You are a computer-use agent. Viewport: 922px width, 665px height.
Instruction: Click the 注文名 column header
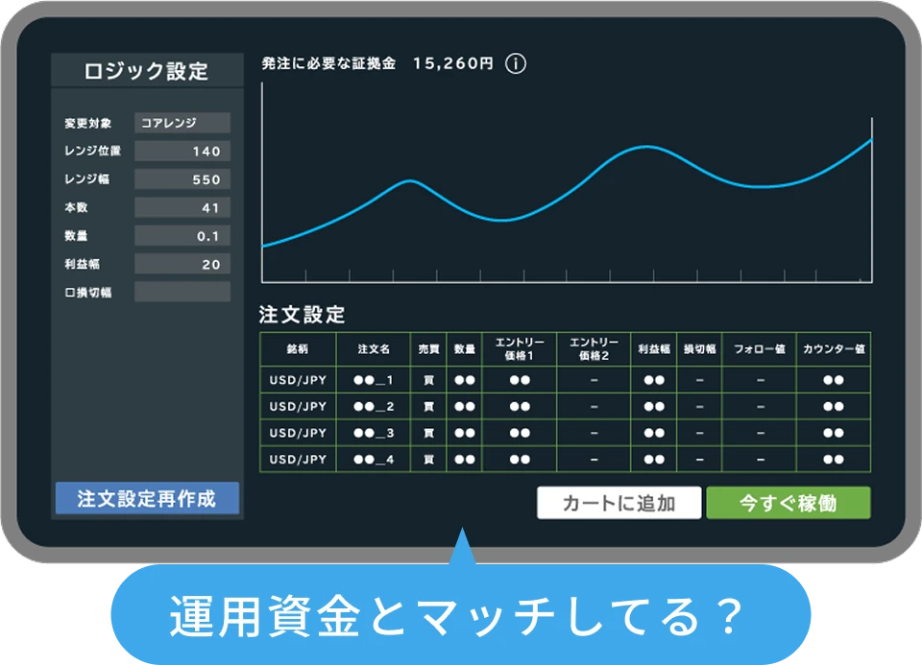point(374,349)
